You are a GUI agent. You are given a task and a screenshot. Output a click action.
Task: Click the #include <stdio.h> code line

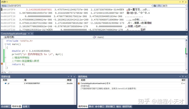[x=19, y=41]
